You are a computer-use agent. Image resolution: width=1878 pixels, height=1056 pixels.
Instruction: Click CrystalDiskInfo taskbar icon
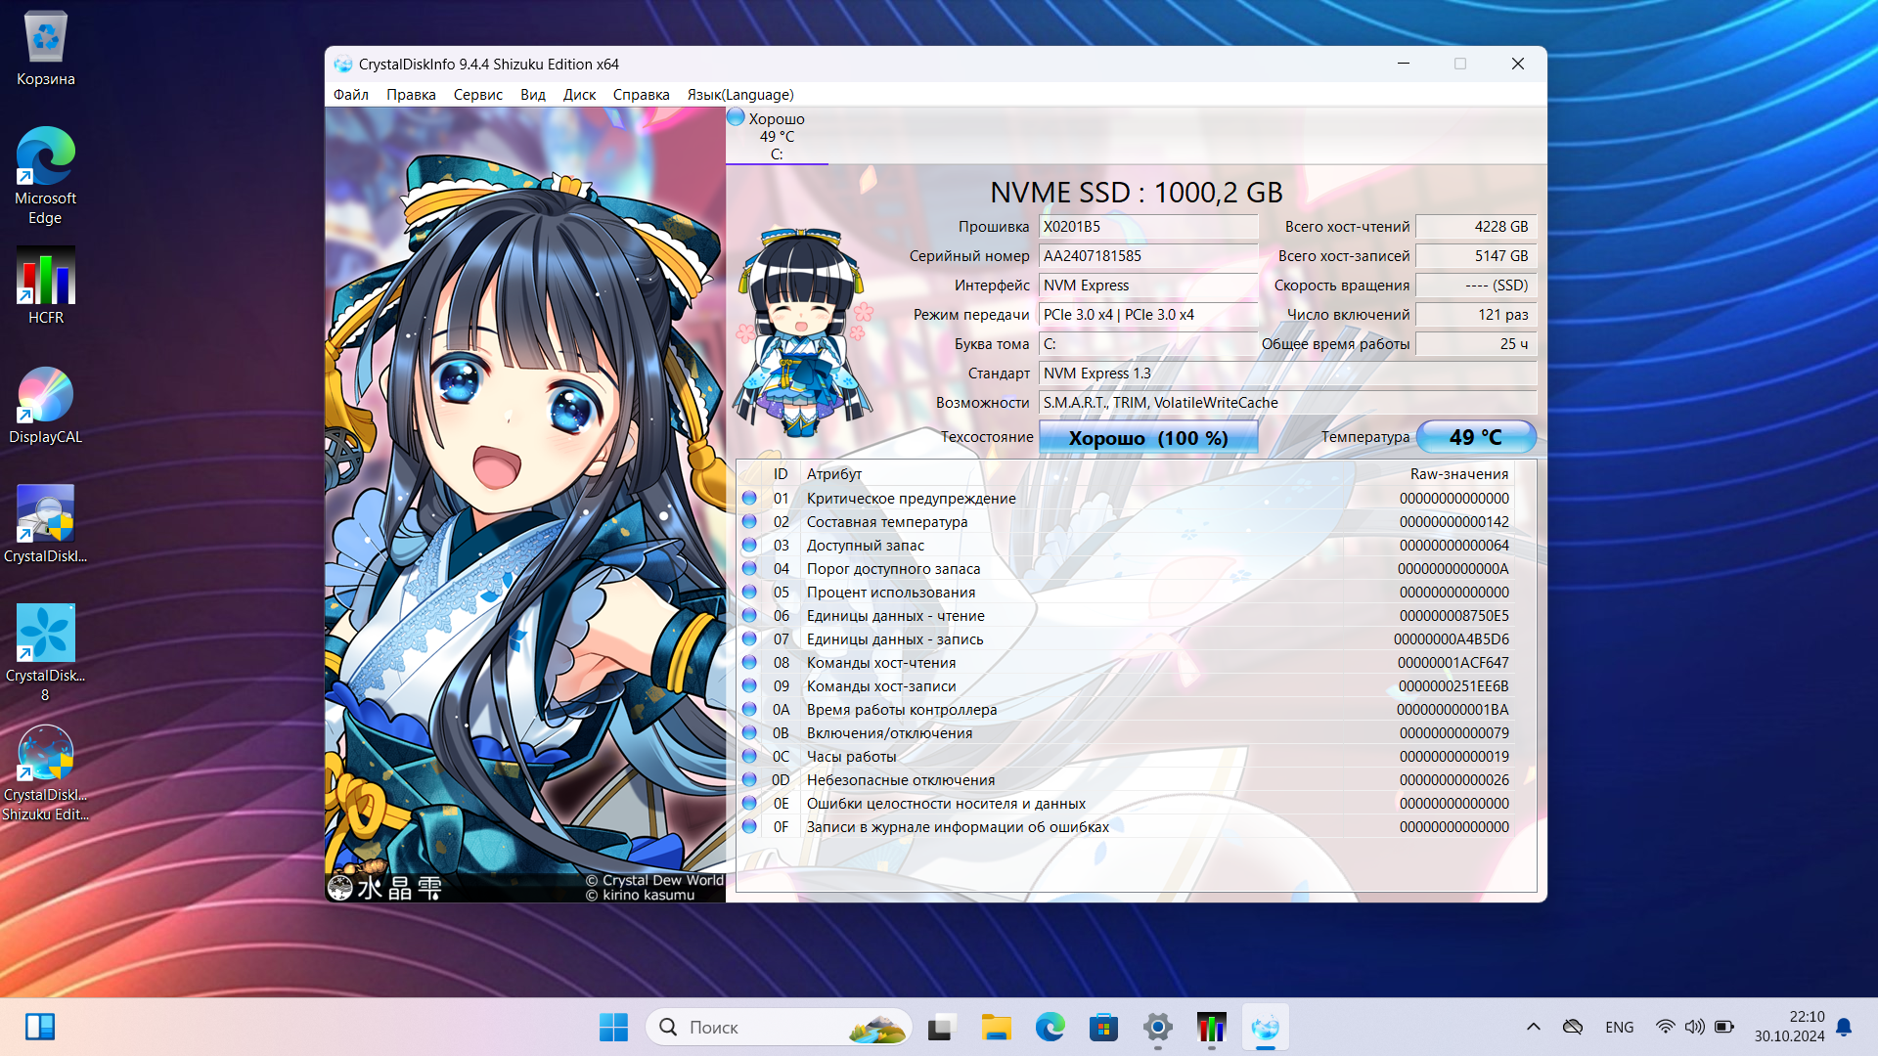pyautogui.click(x=1265, y=1027)
